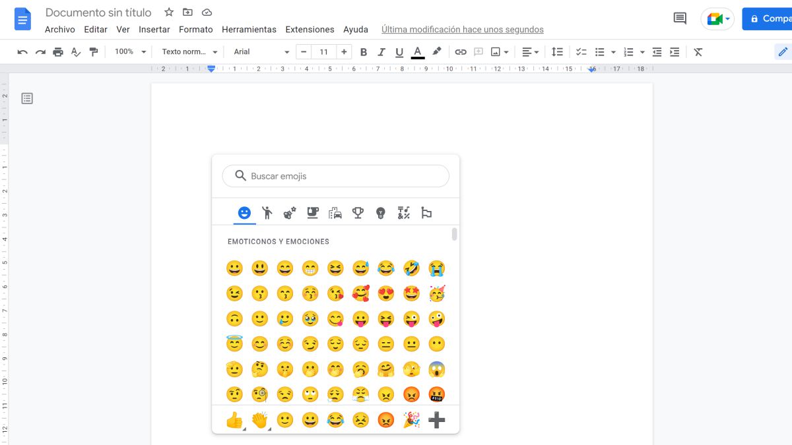
Task: Select the Travel and Places emoji category
Action: coord(335,212)
